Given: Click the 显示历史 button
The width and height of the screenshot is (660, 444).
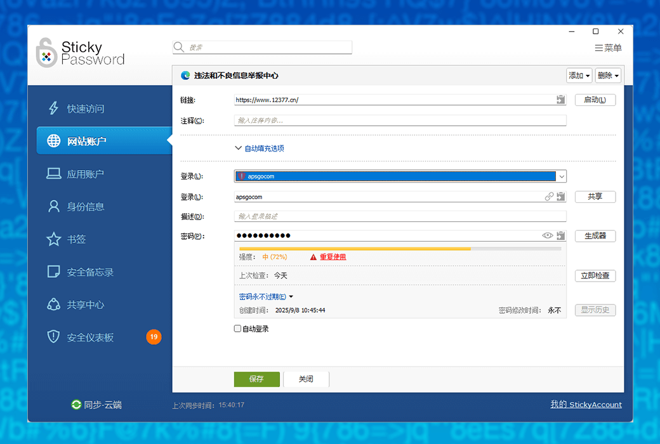Looking at the screenshot, I should point(595,310).
